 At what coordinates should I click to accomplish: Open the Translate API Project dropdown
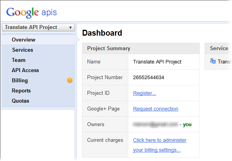[38, 27]
